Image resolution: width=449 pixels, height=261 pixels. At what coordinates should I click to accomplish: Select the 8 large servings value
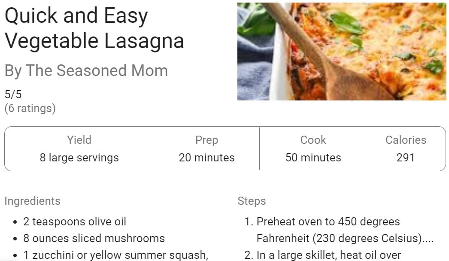(79, 158)
